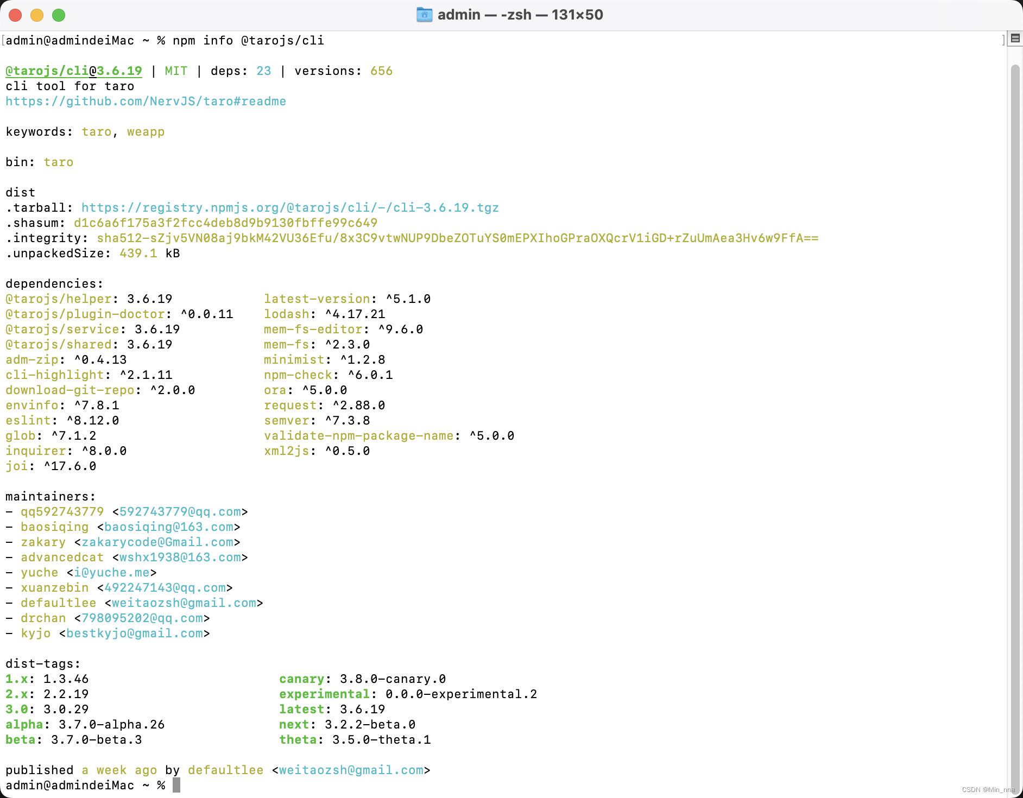Click the 'inquirer' dependency
The width and height of the screenshot is (1023, 798).
tap(36, 451)
